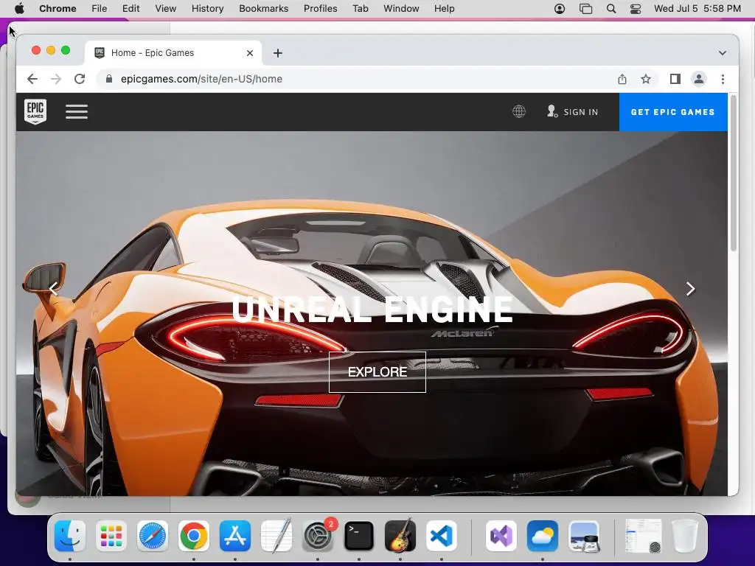Open GarageBand from the Dock
This screenshot has height=566, width=755.
point(400,535)
